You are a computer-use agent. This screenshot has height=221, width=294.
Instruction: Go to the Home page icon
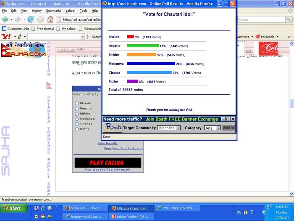click(x=50, y=19)
